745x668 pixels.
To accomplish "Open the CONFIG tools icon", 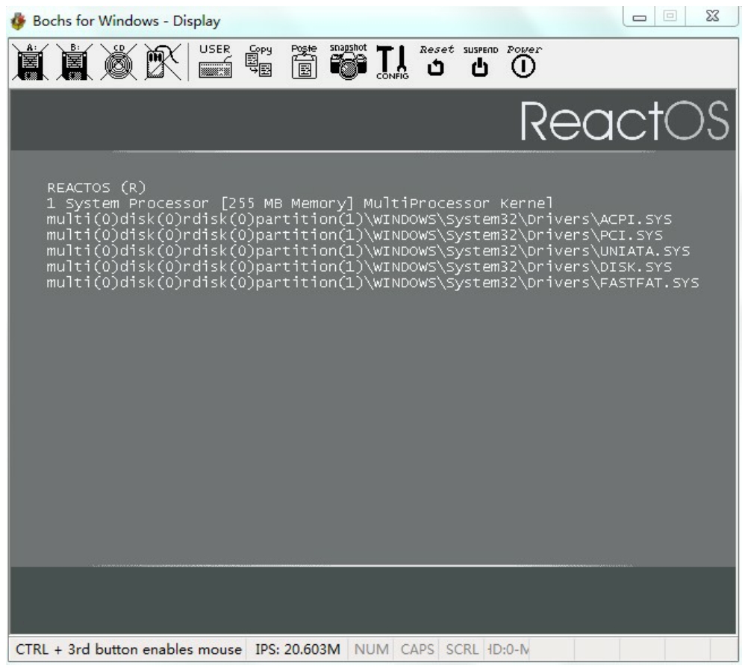I will (393, 62).
